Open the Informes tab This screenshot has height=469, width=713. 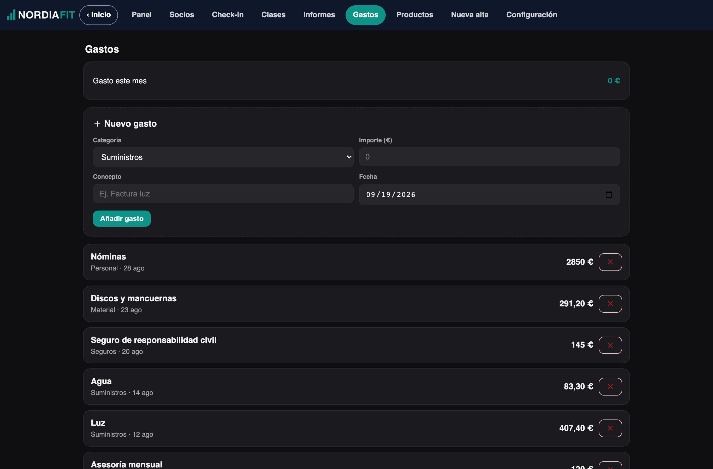click(x=319, y=15)
